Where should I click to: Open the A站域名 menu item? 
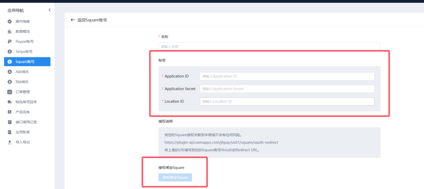(27, 72)
